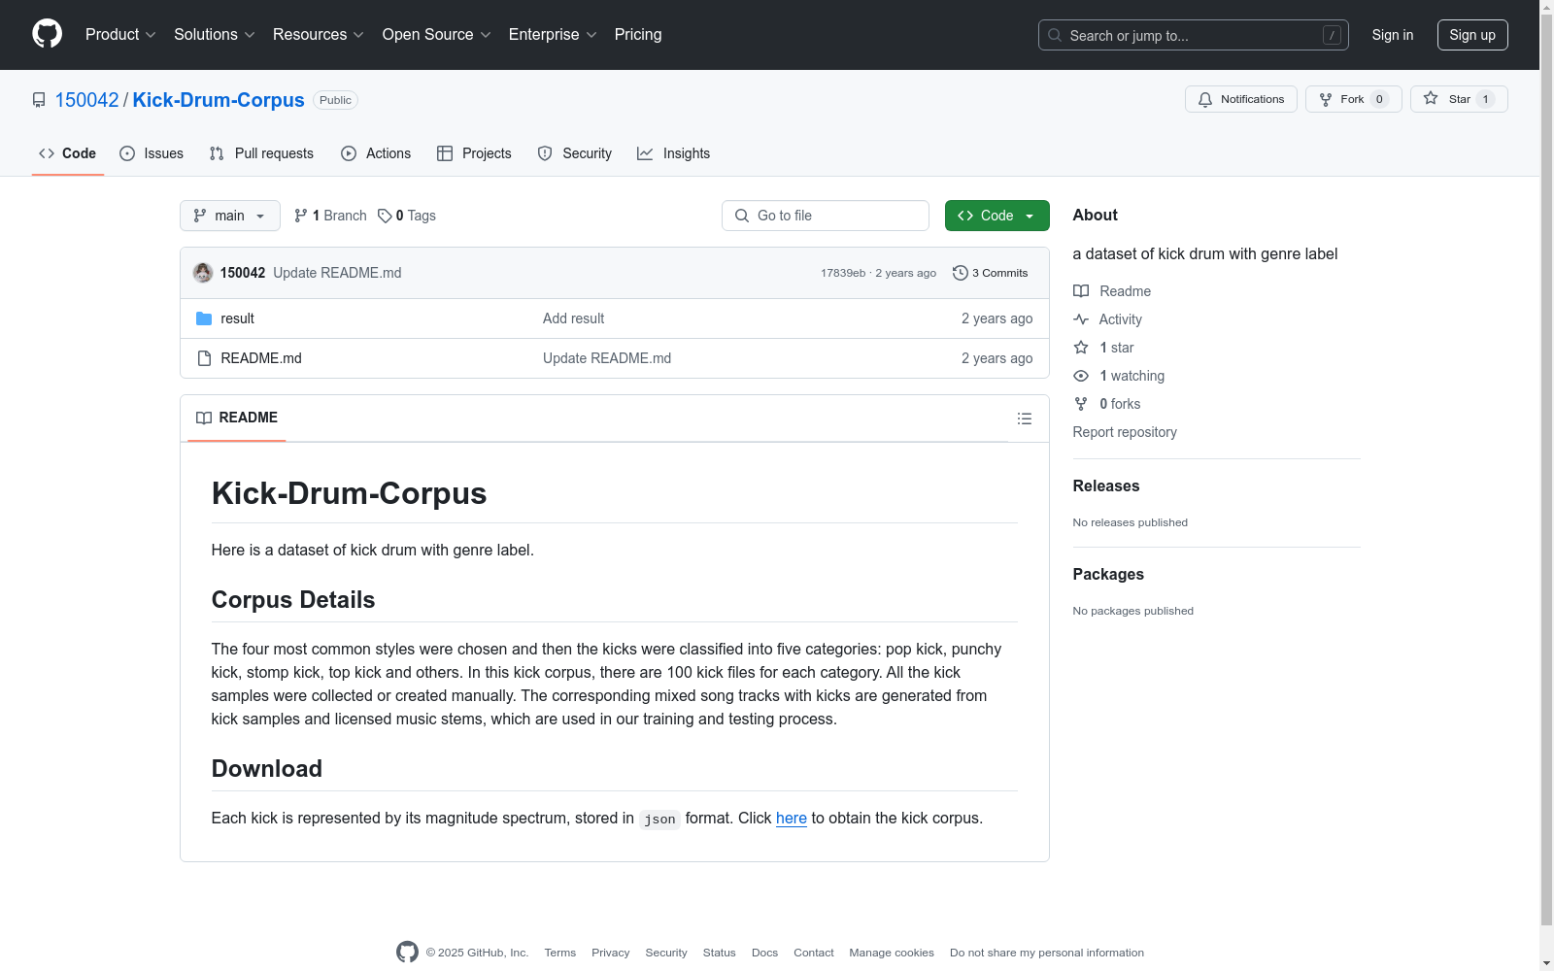Click the Report repository link
The height and width of the screenshot is (971, 1554).
coord(1125,432)
